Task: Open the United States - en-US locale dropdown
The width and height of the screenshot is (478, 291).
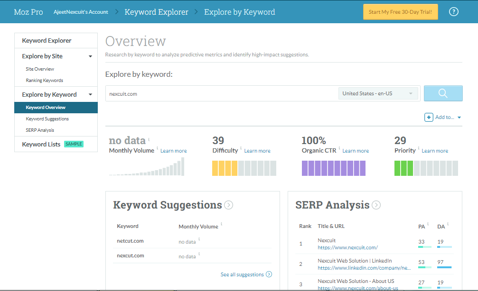Action: [x=378, y=93]
